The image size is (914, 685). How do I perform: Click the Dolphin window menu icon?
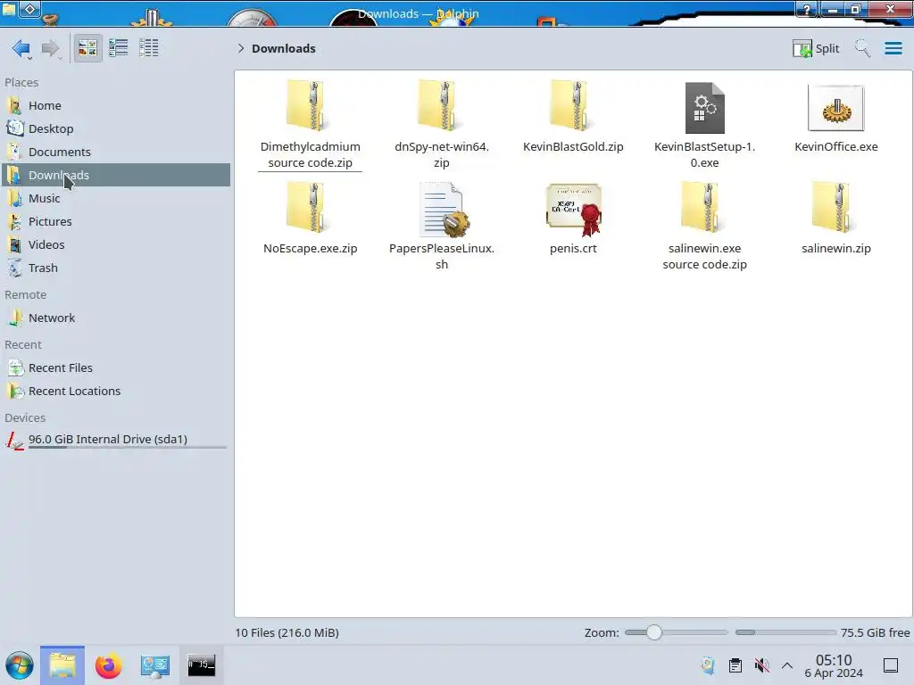(9, 9)
